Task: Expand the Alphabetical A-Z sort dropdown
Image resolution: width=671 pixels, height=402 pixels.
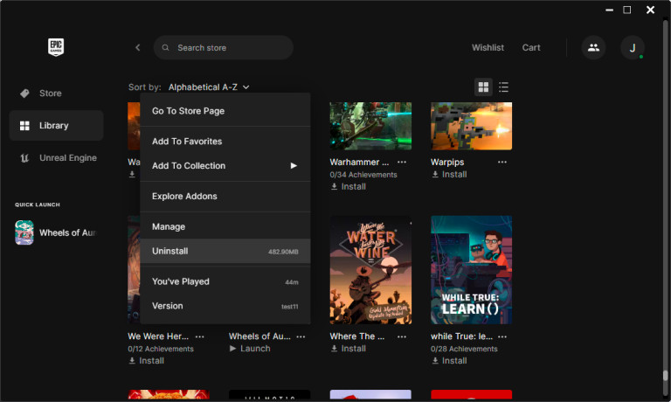Action: (x=209, y=87)
